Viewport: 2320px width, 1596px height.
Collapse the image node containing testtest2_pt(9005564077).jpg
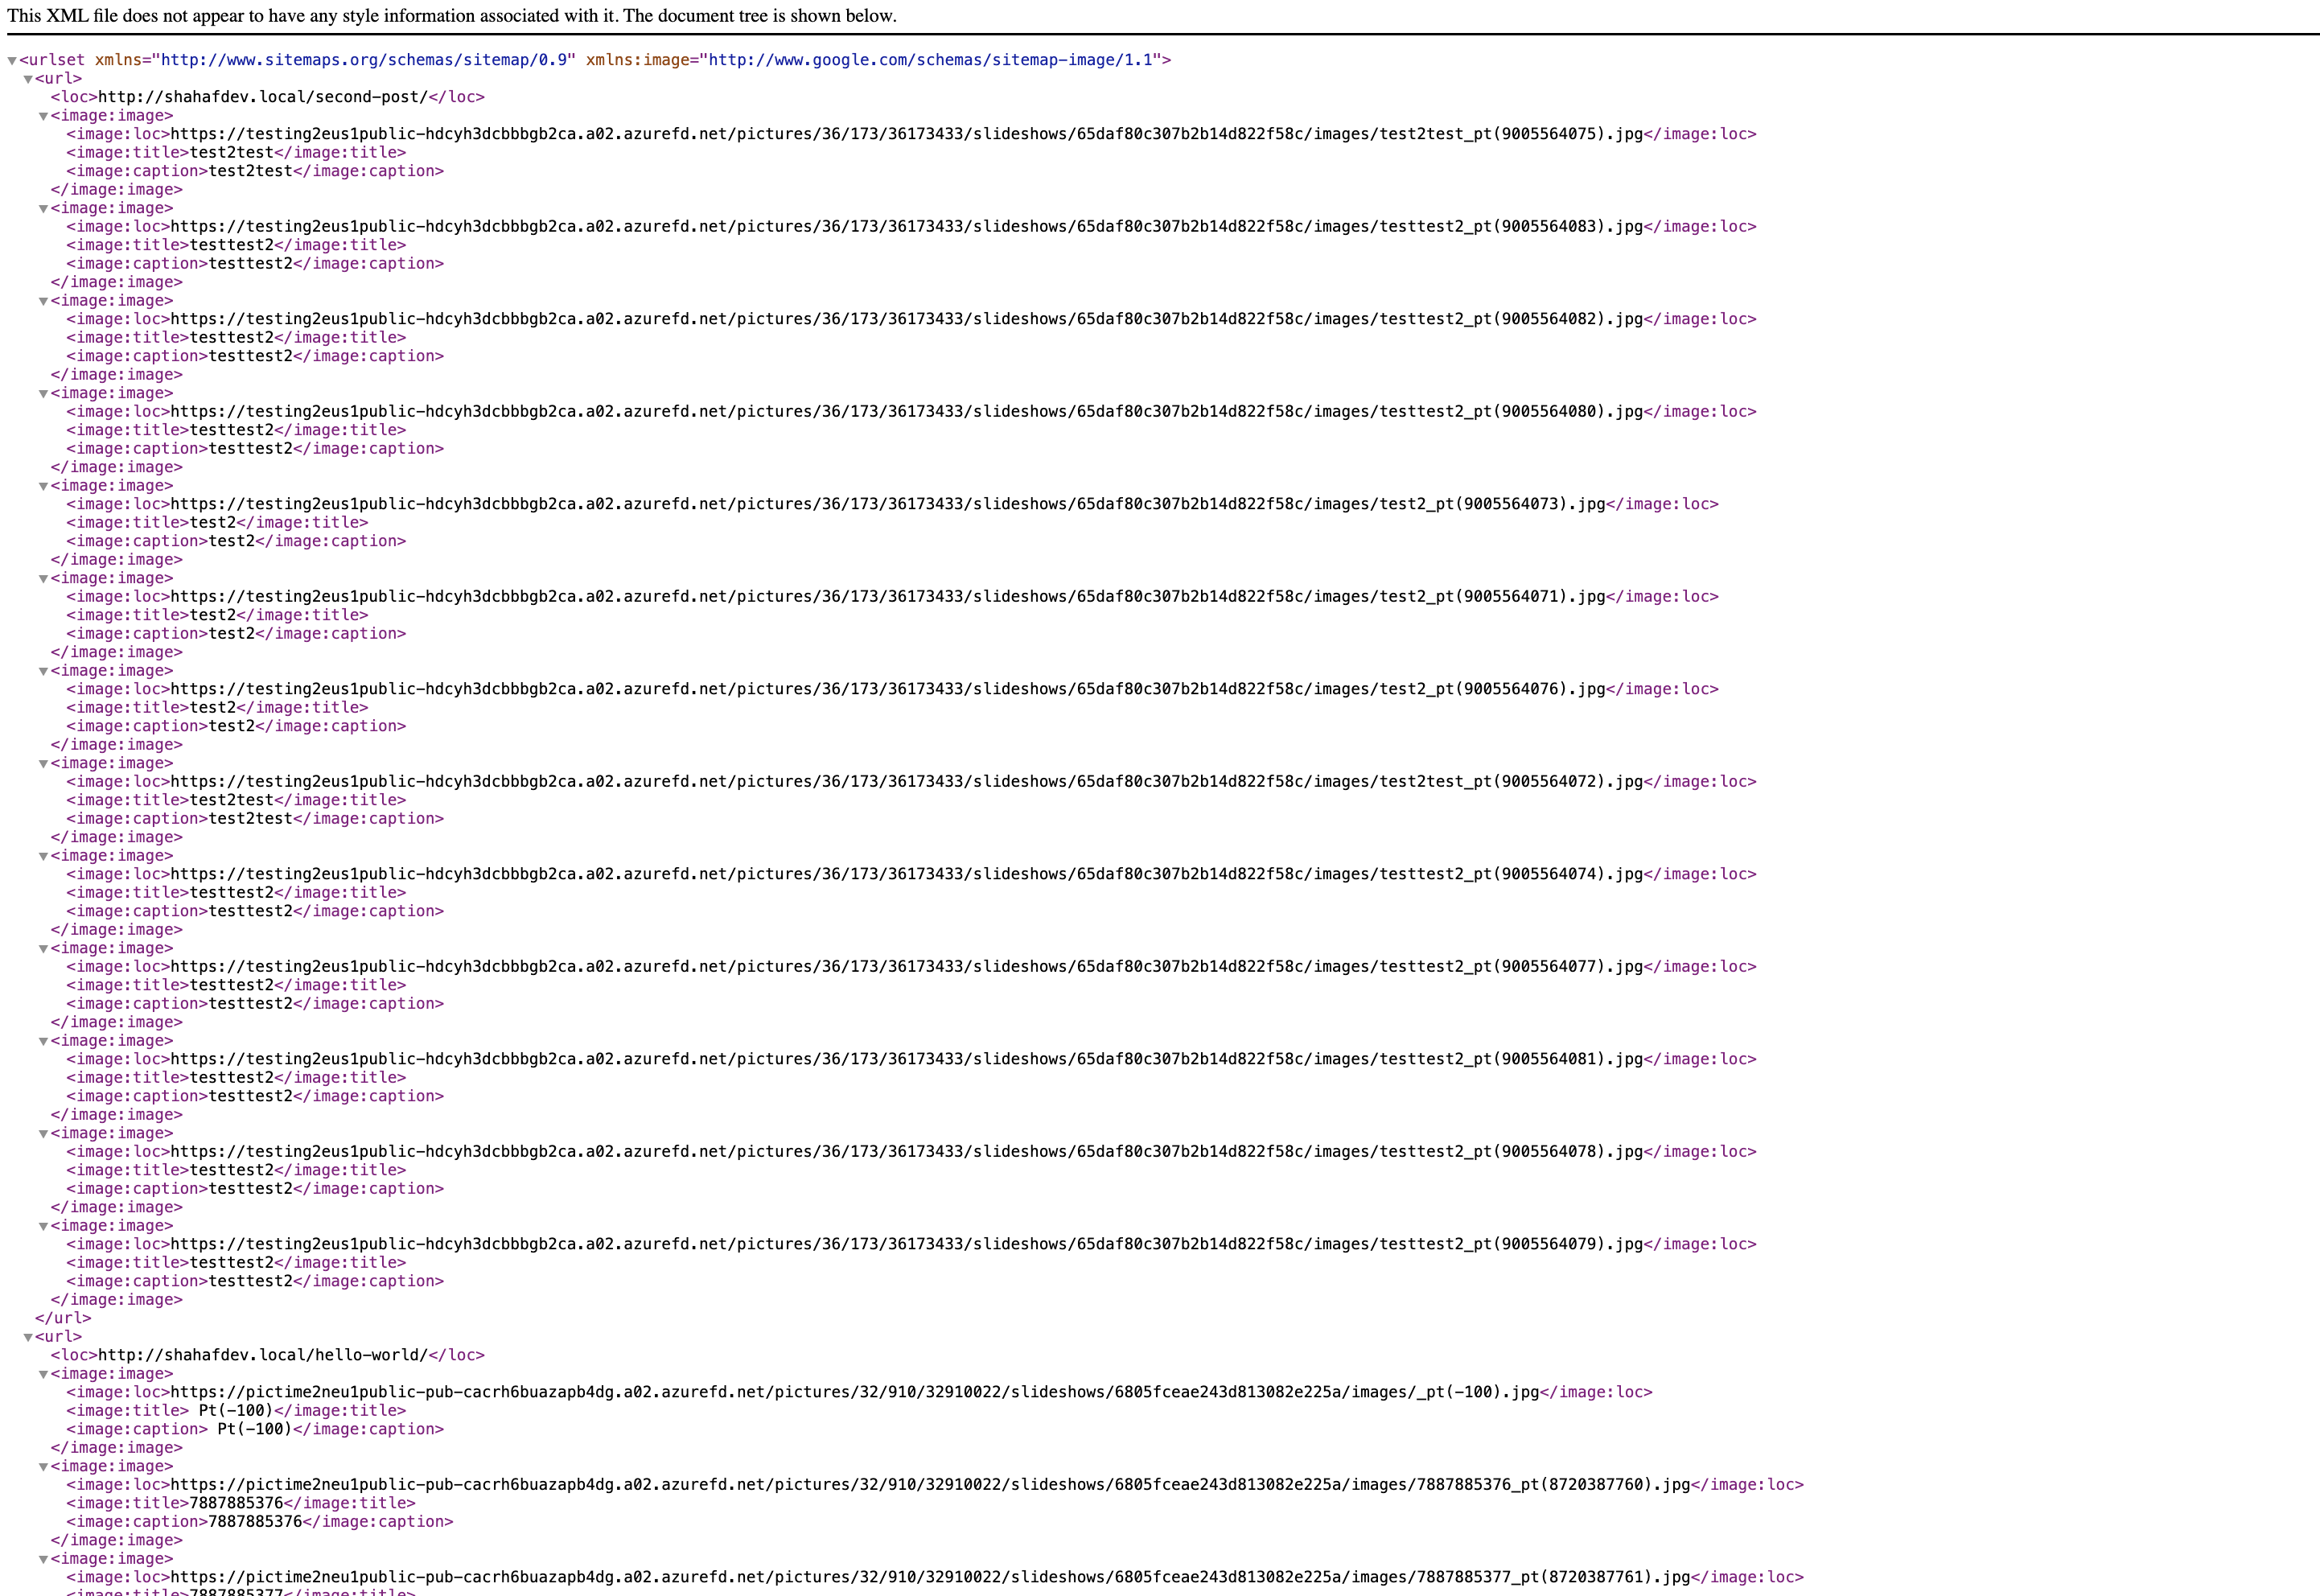43,949
